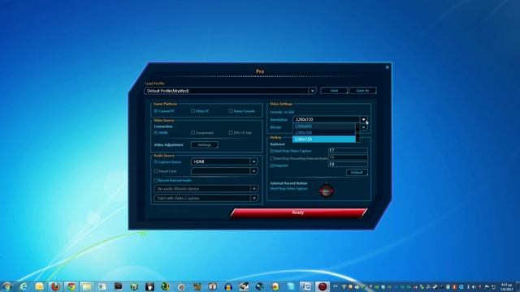Click the red Ready button

(x=298, y=213)
